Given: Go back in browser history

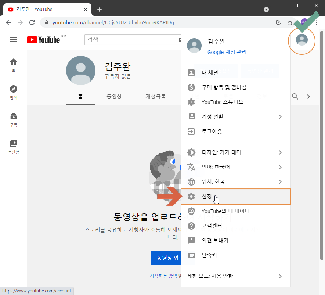Looking at the screenshot, I should (x=8, y=22).
